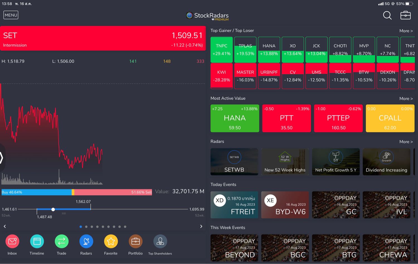Open the BEYOND OPPDAY event
The height and width of the screenshot is (264, 418).
[234, 248]
